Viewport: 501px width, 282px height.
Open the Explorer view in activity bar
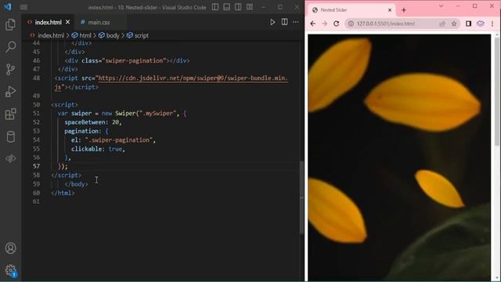click(x=10, y=24)
